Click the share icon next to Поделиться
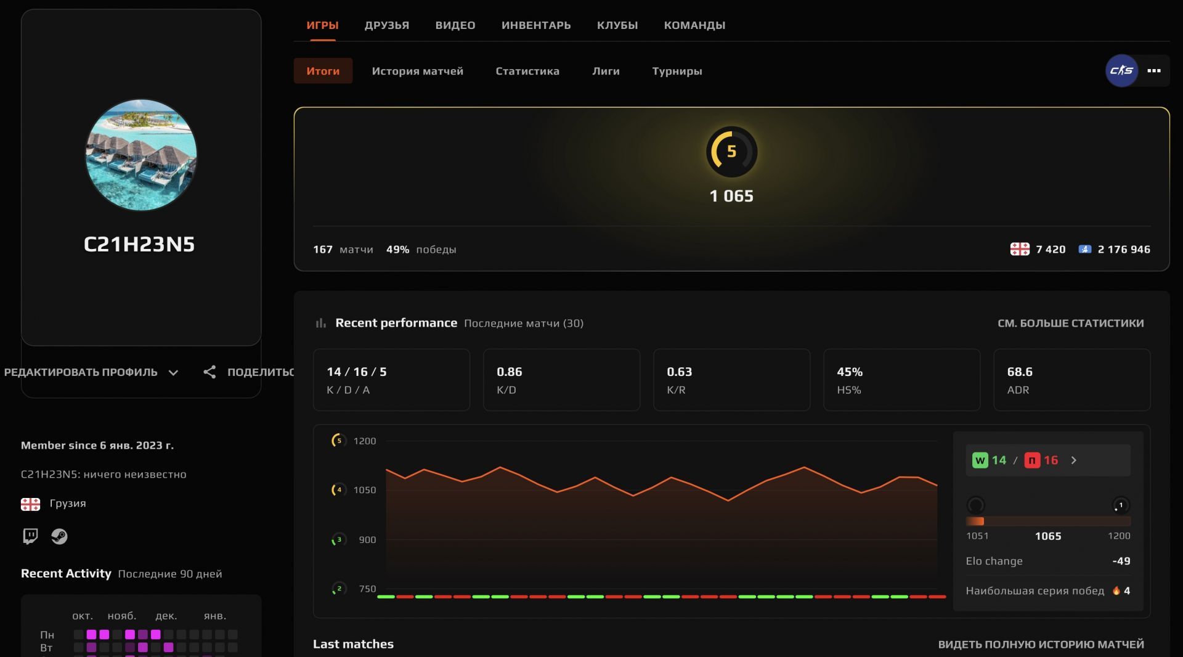The height and width of the screenshot is (657, 1183). coord(209,372)
